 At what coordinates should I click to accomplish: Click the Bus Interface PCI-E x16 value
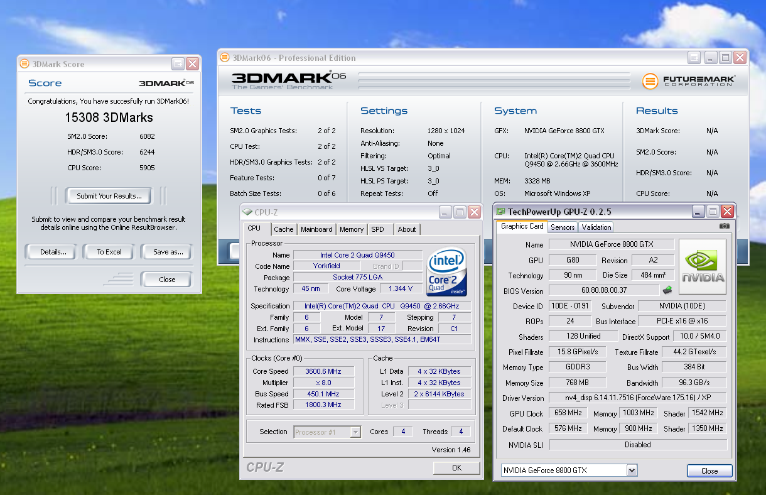(x=682, y=321)
